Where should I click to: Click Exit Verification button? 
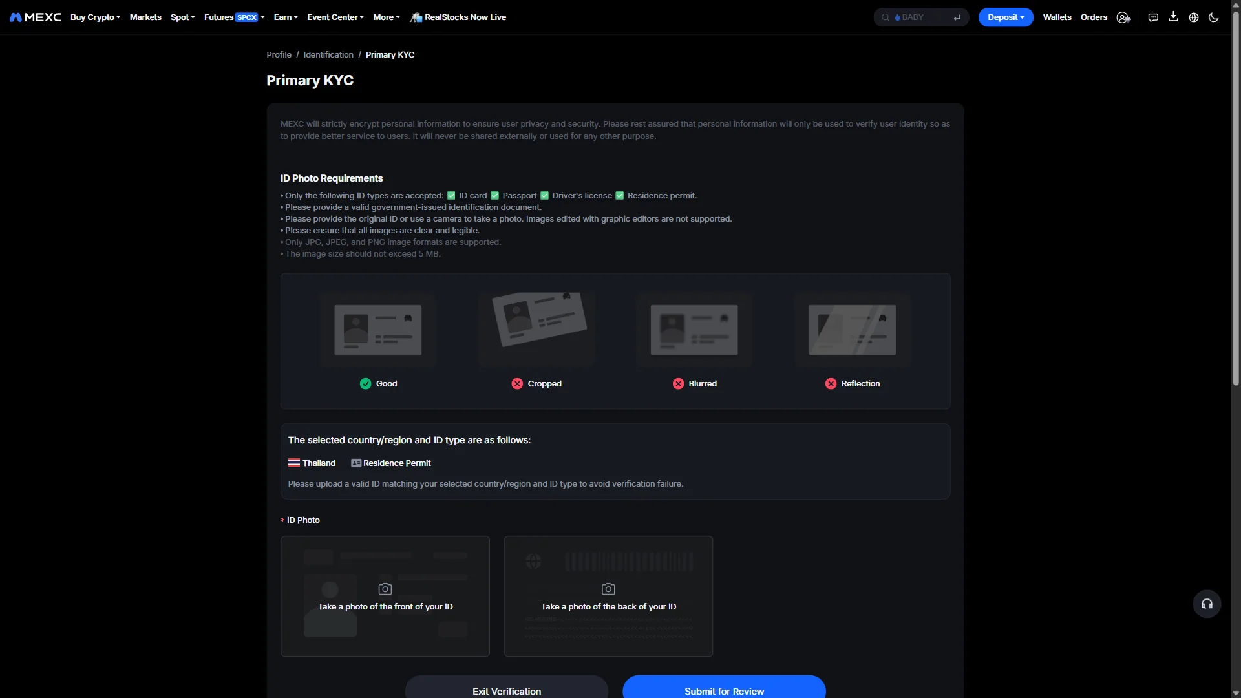[x=507, y=688]
